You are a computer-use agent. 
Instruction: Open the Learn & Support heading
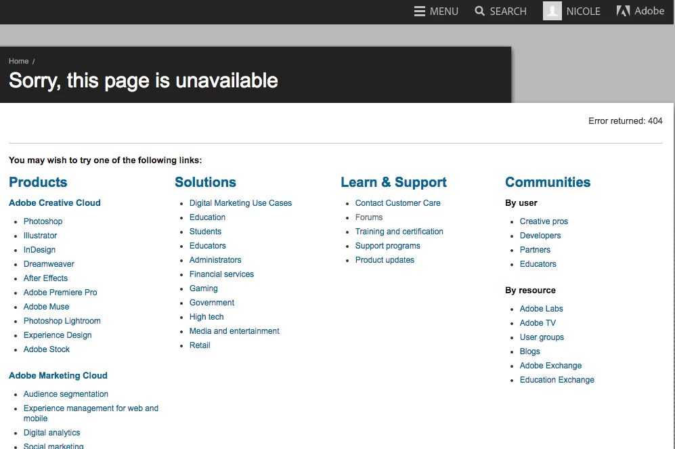393,182
